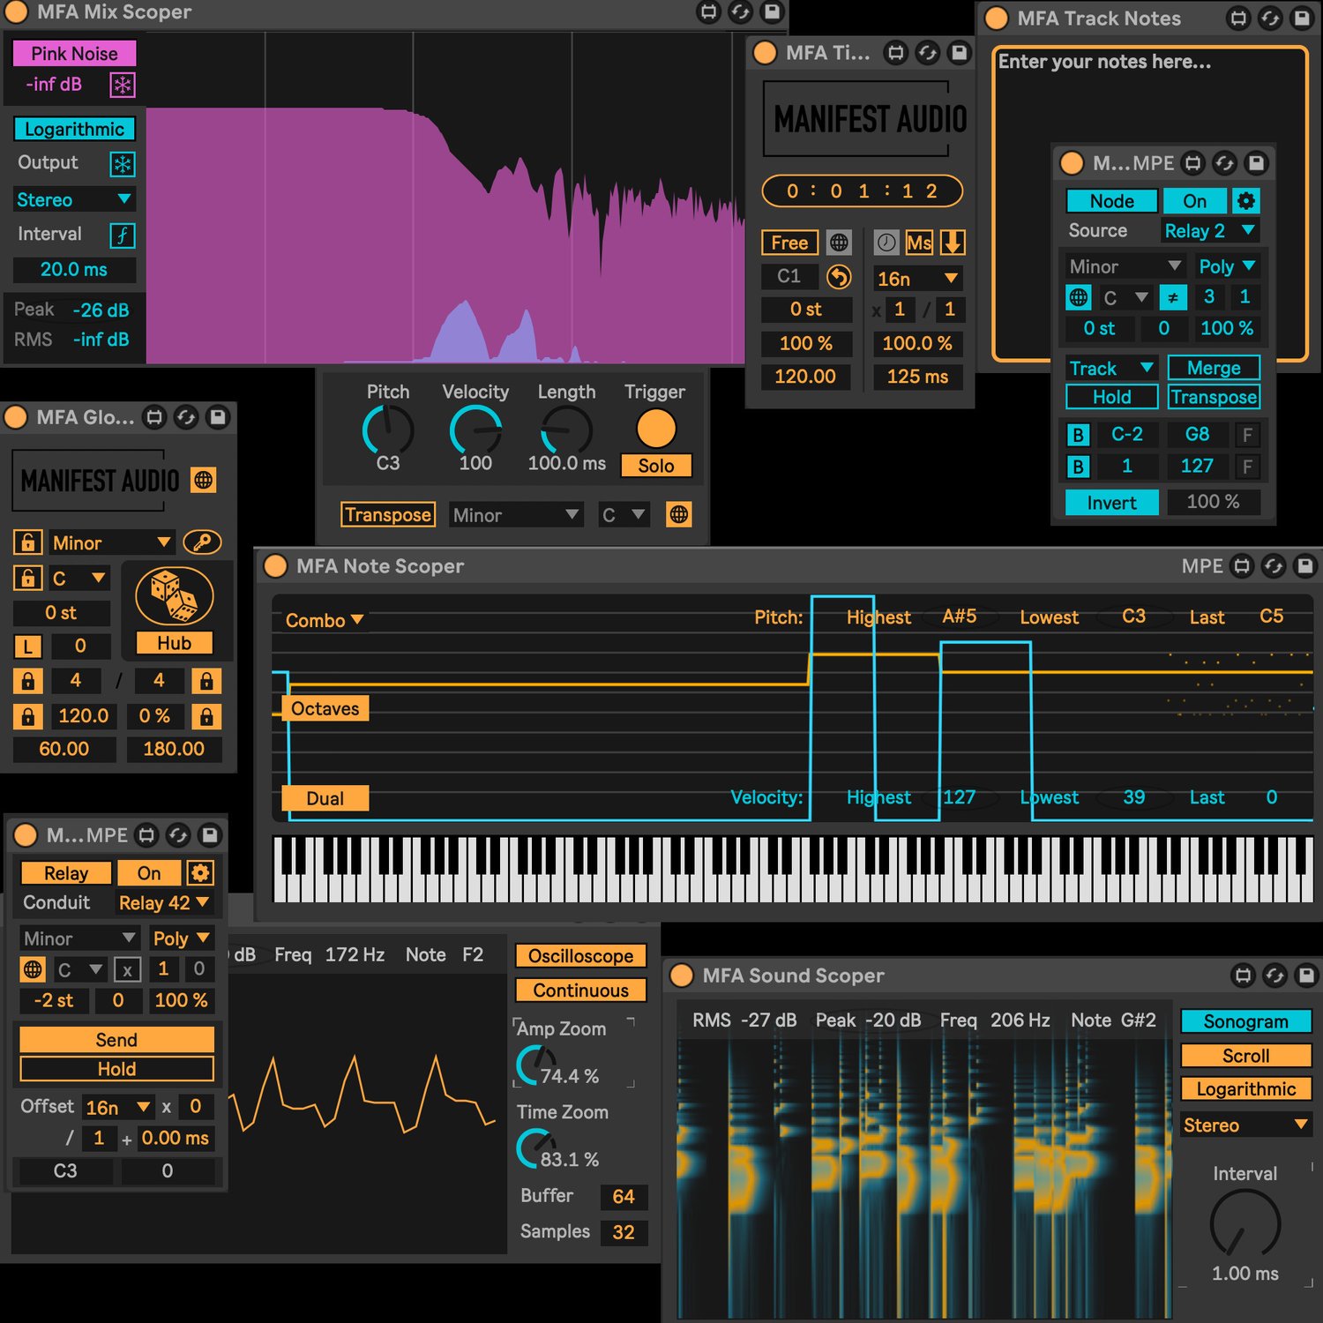Click the key icon next to Minor scale
This screenshot has width=1323, height=1323.
tap(202, 542)
